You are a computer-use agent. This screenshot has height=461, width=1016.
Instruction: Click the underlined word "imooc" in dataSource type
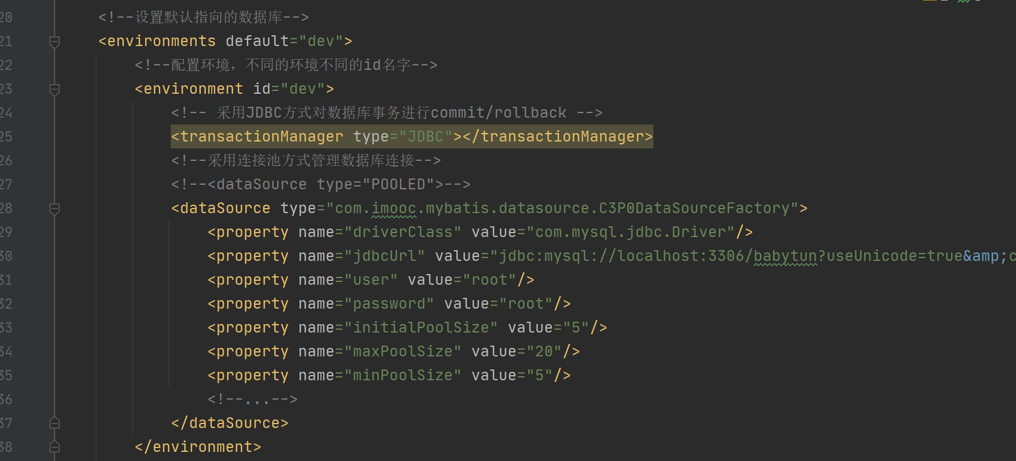point(394,208)
